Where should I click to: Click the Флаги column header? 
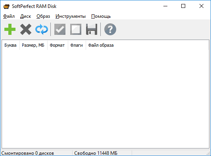click(x=77, y=45)
